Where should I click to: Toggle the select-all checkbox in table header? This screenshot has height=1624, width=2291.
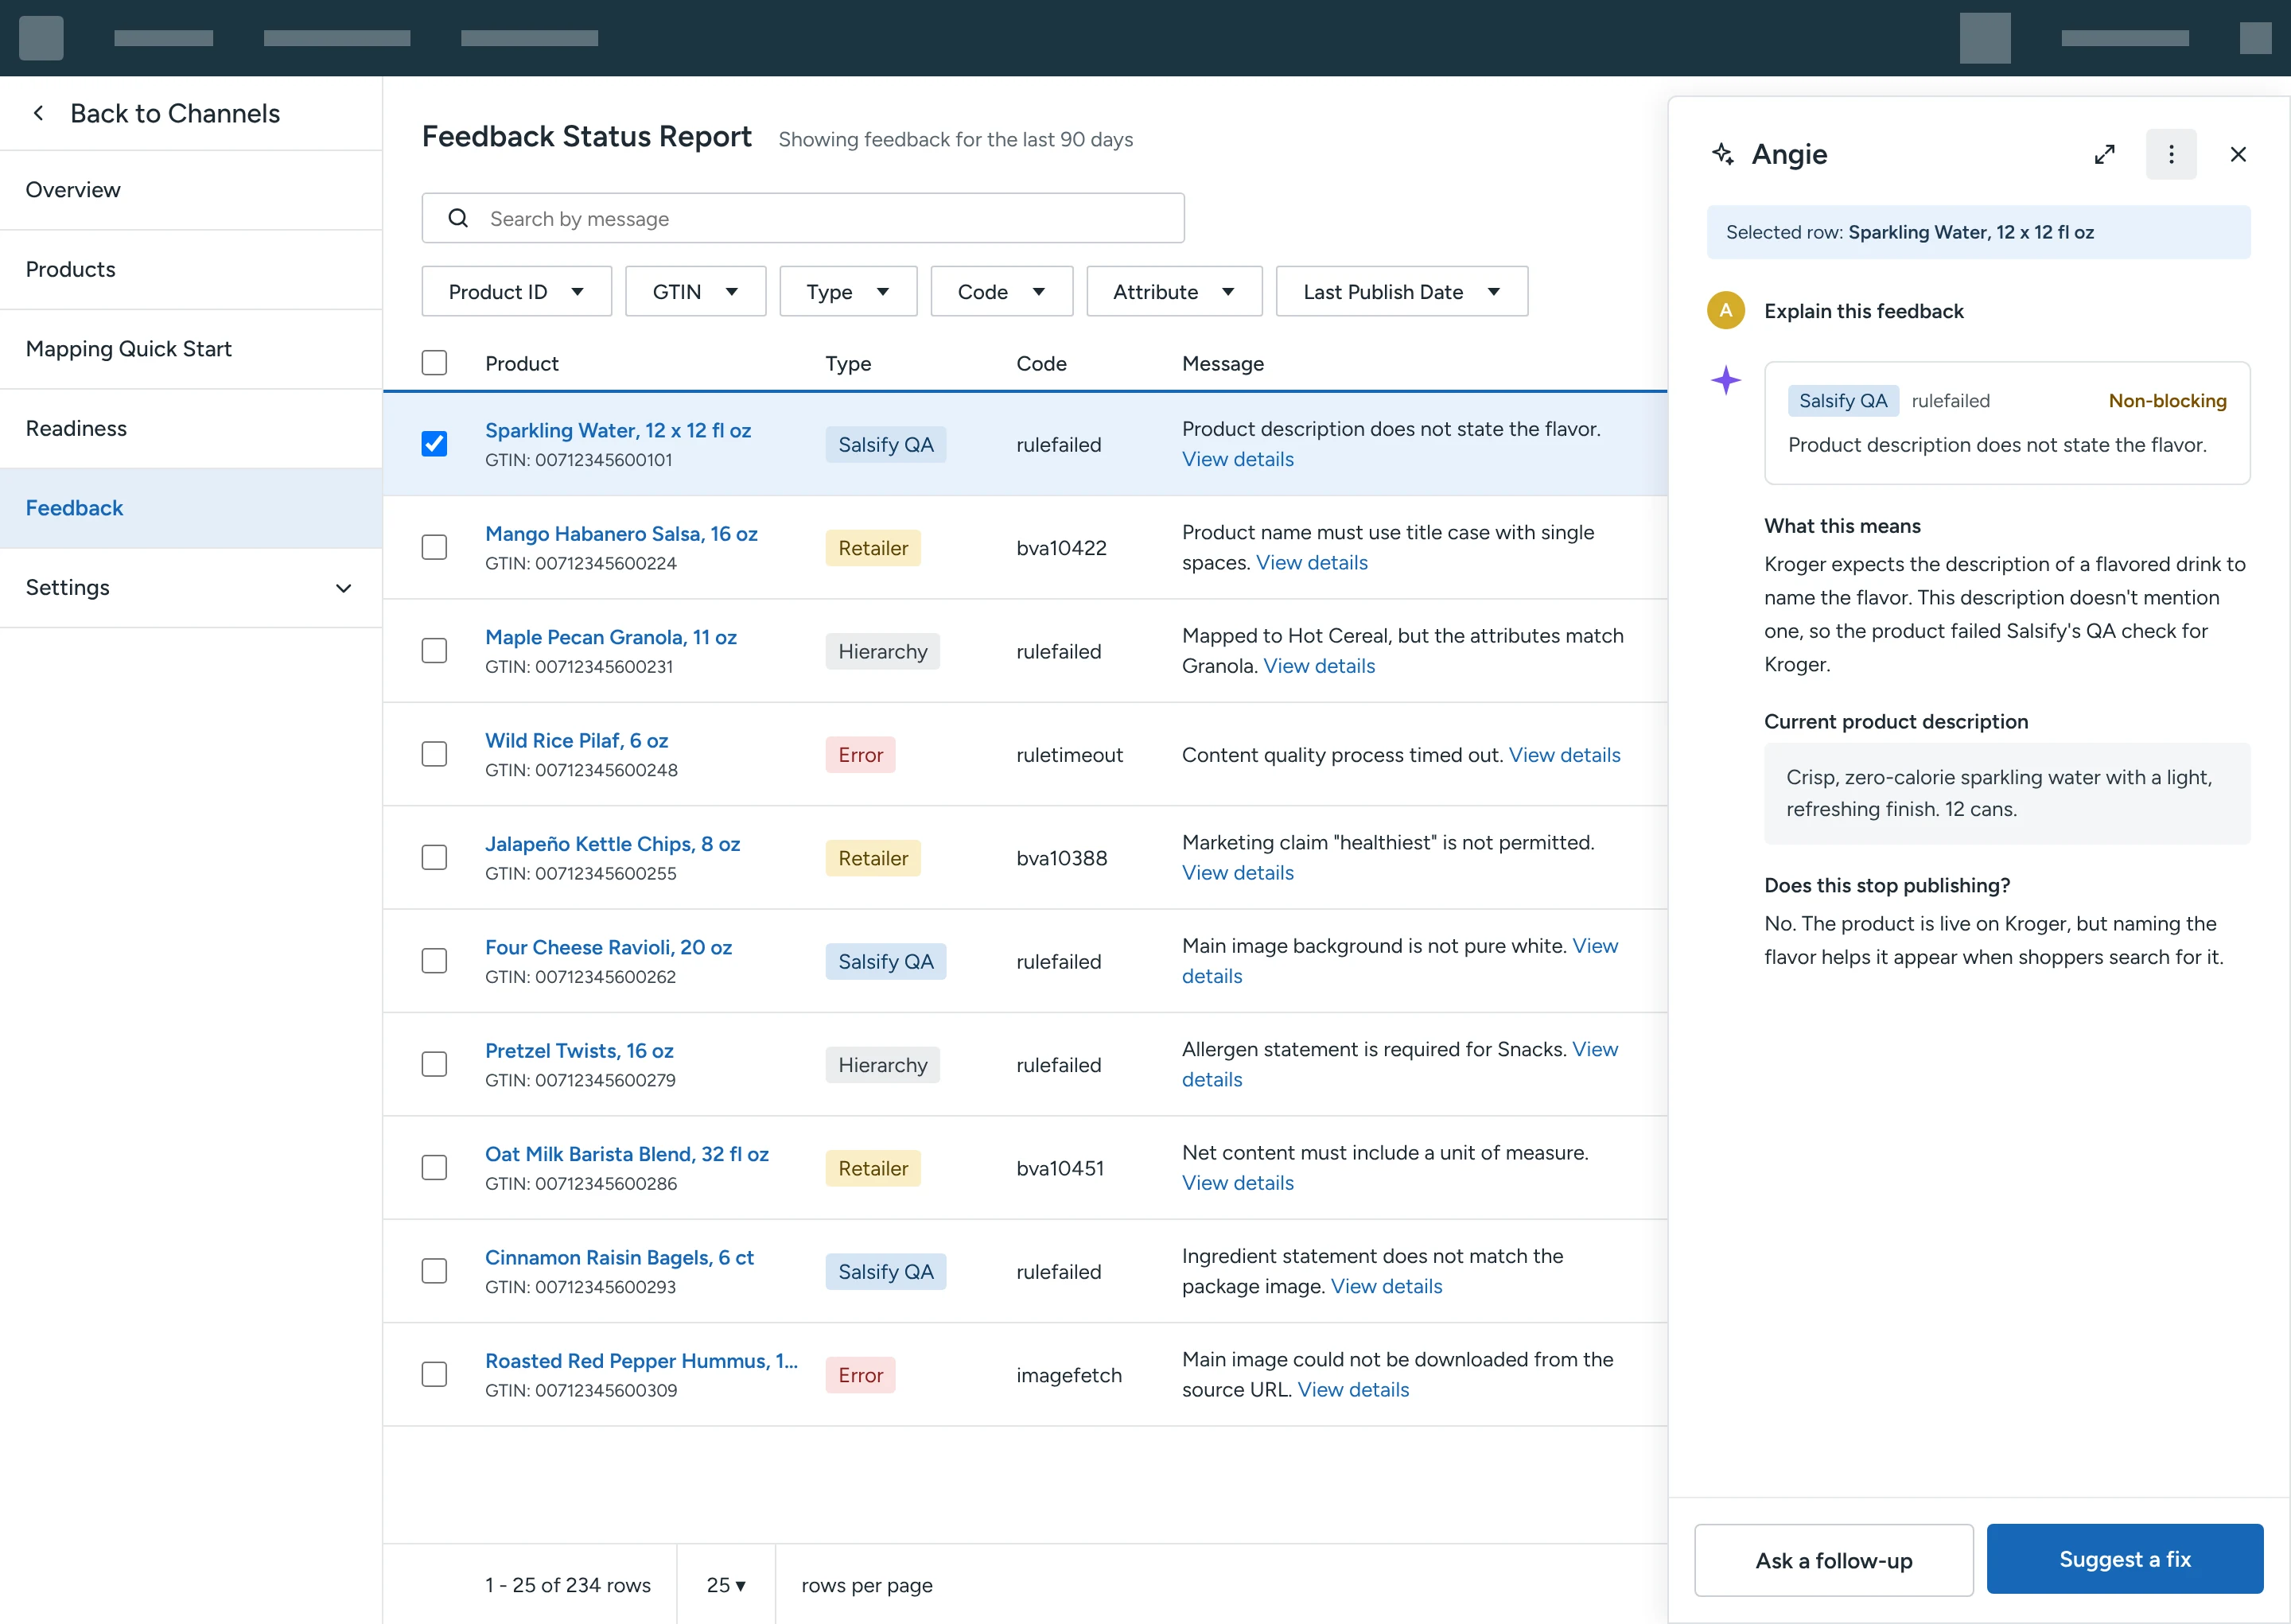[x=434, y=362]
